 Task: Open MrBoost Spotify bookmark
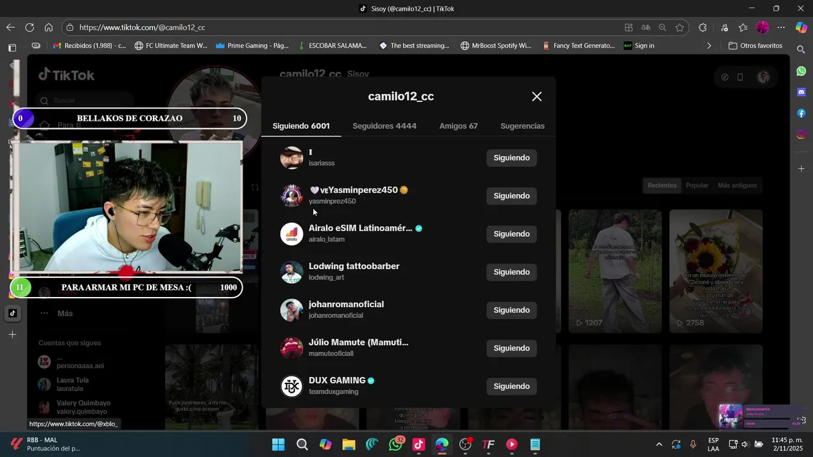496,46
